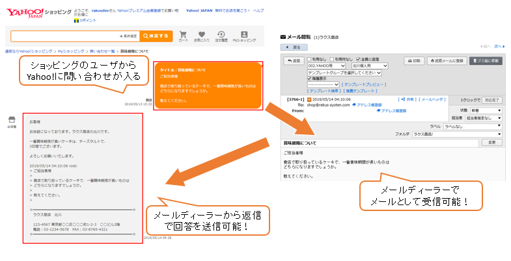Click the orange received-mail icon before 2019/05/14 04:10:06
The height and width of the screenshot is (261, 511).
pos(309,99)
